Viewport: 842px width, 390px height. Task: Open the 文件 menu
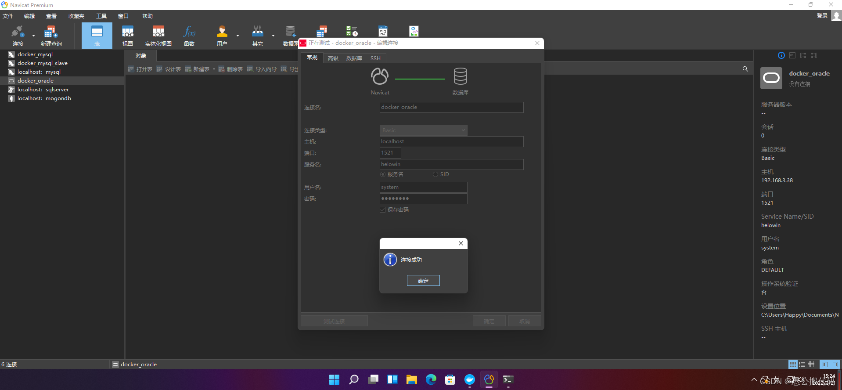click(8, 16)
